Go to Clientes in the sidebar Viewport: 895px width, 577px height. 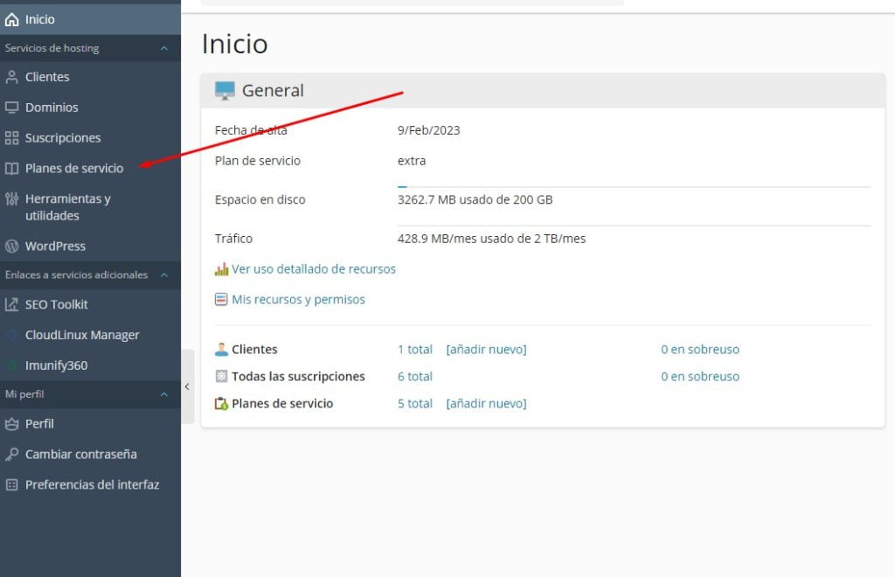90,77
